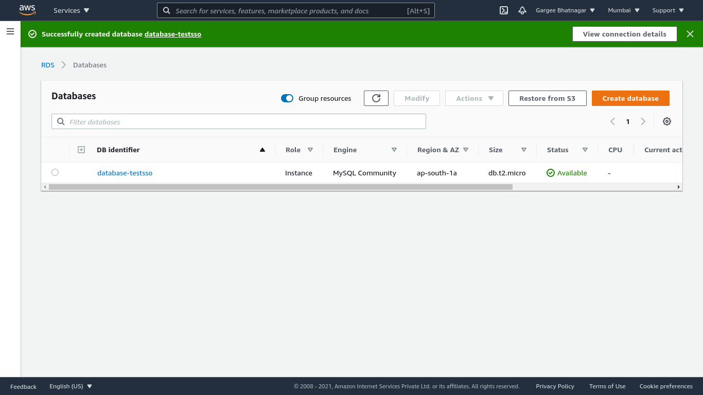Go to the previous page of databases
This screenshot has width=703, height=395.
[612, 121]
